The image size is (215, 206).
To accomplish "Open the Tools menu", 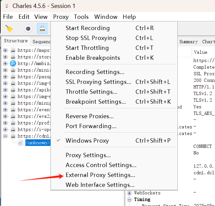I will point(81,17).
